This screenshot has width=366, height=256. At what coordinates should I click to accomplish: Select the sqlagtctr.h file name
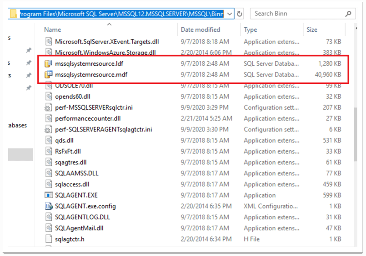(70, 239)
